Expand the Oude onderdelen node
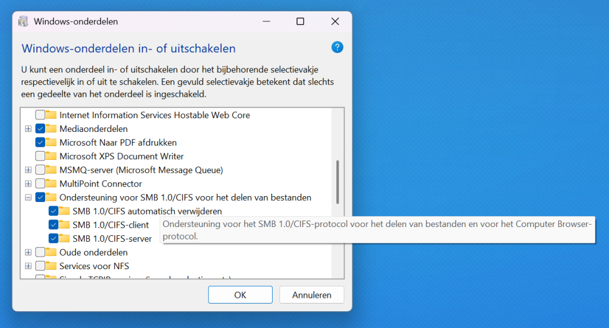Viewport: 609px width, 328px height. (x=28, y=253)
